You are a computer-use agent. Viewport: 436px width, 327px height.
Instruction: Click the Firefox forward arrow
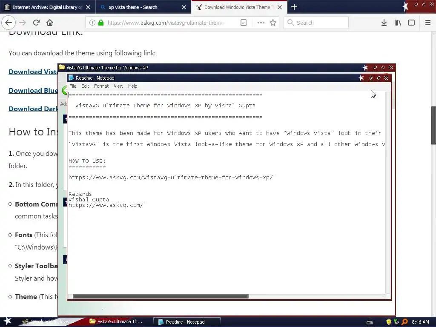click(x=23, y=23)
